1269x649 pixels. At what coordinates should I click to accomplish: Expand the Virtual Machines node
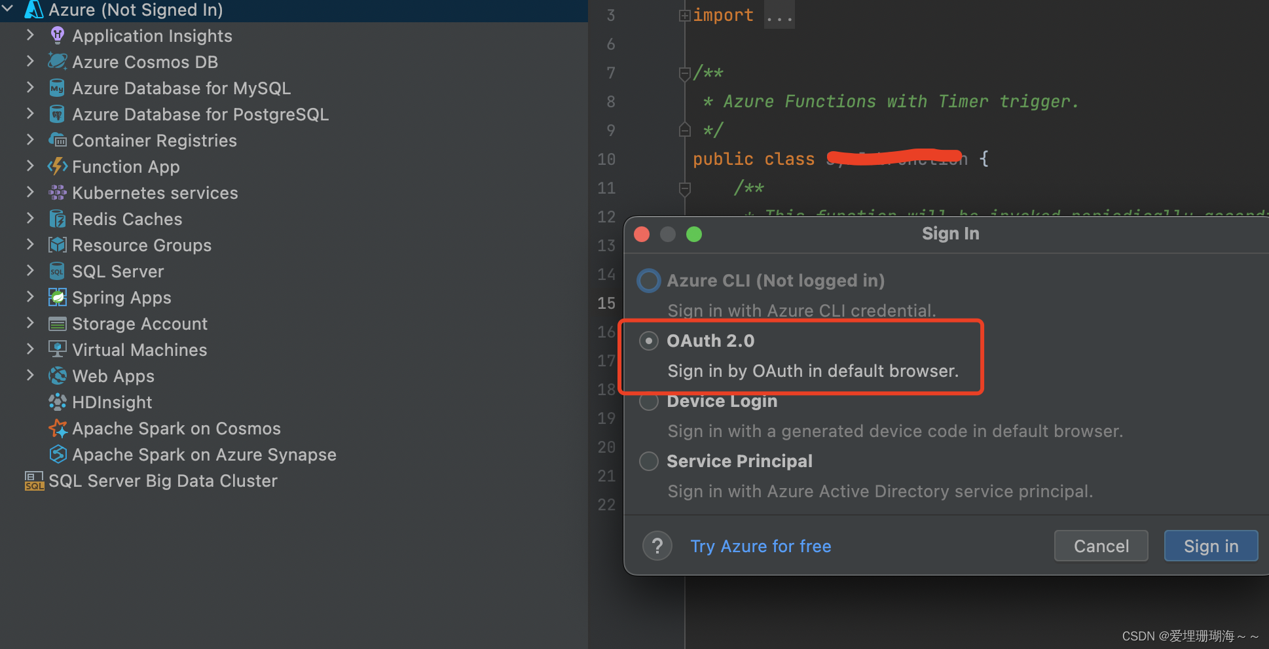coord(30,349)
